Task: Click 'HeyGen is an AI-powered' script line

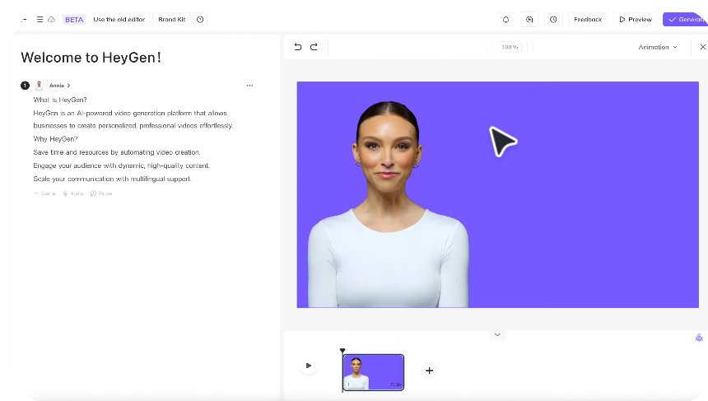Action: (133, 119)
